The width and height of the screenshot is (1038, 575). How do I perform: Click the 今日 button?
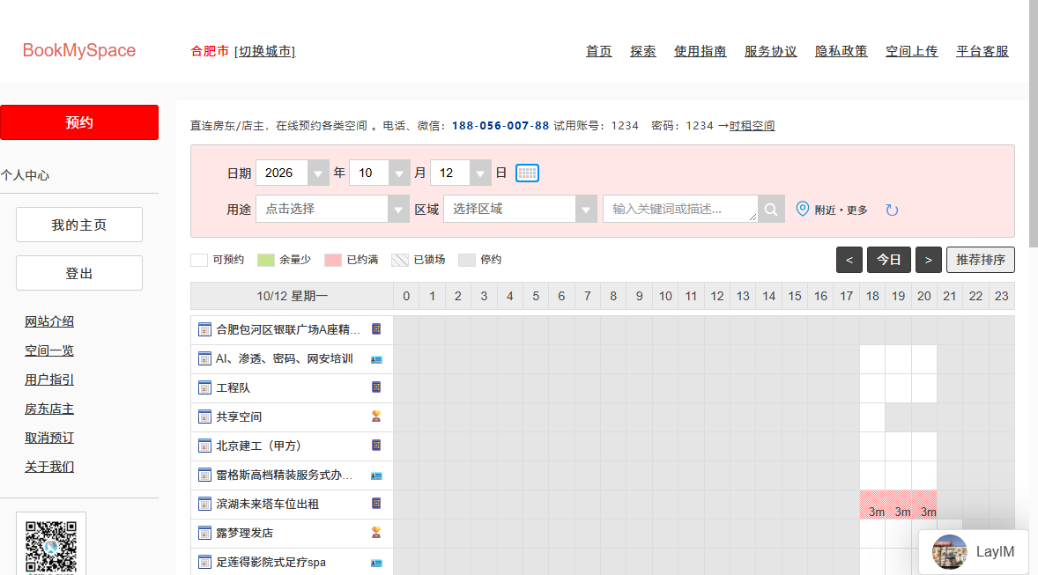pyautogui.click(x=888, y=260)
